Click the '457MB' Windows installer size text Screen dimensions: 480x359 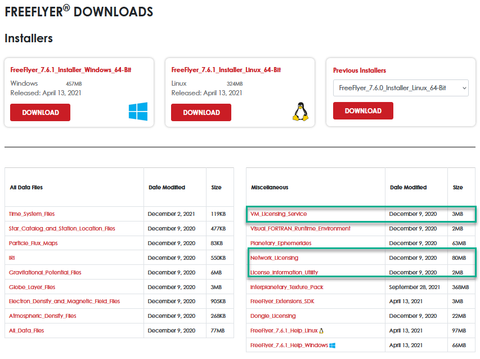tap(74, 84)
